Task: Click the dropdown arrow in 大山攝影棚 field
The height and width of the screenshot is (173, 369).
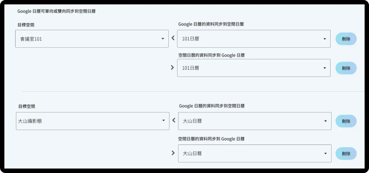Action: 163,120
